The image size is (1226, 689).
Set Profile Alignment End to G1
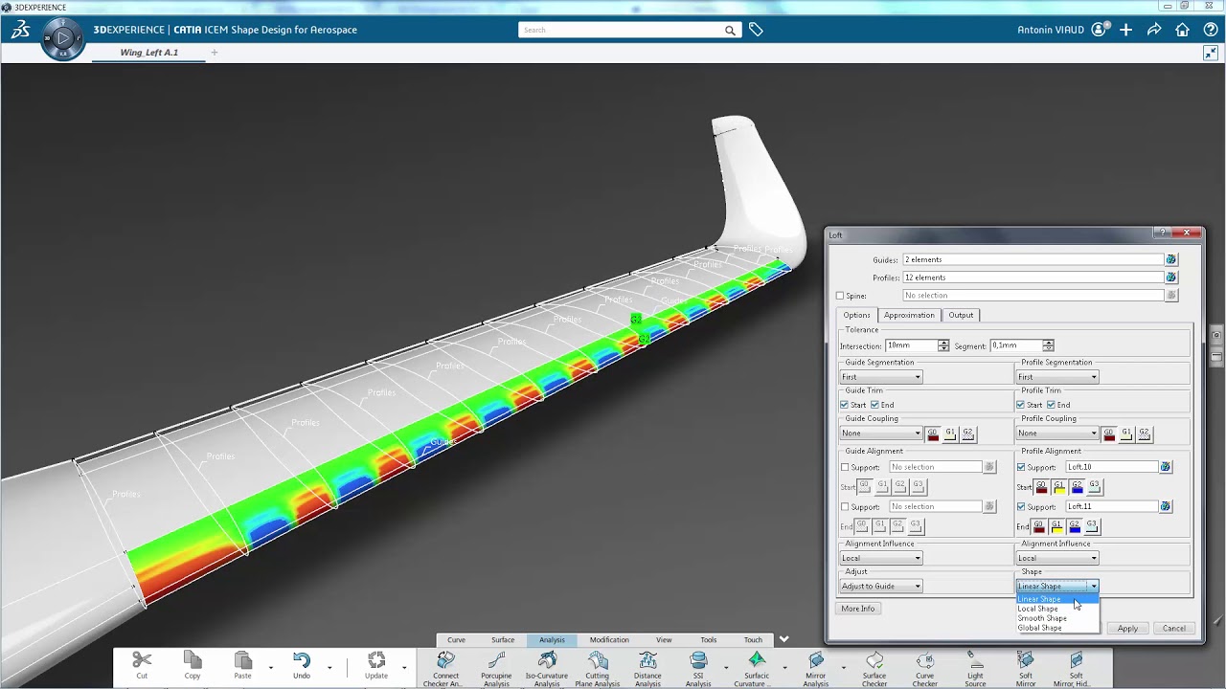point(1057,526)
